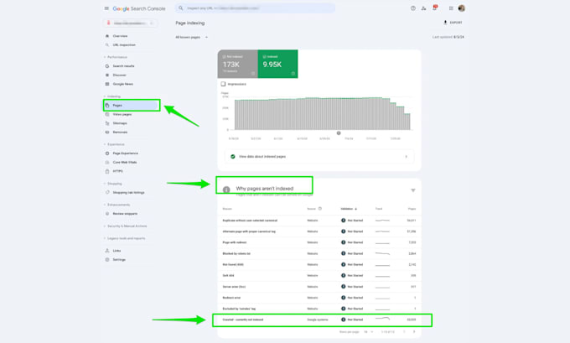Click the search magnifier icon in URL bar

181,8
